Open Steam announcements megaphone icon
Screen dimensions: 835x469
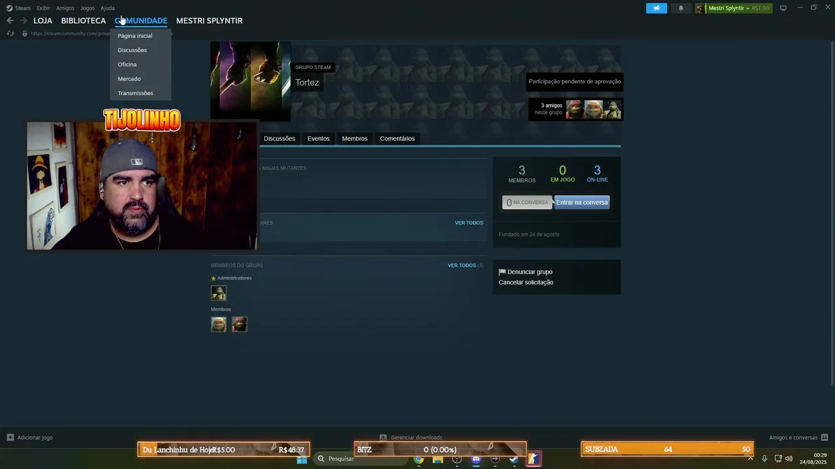[x=656, y=8]
